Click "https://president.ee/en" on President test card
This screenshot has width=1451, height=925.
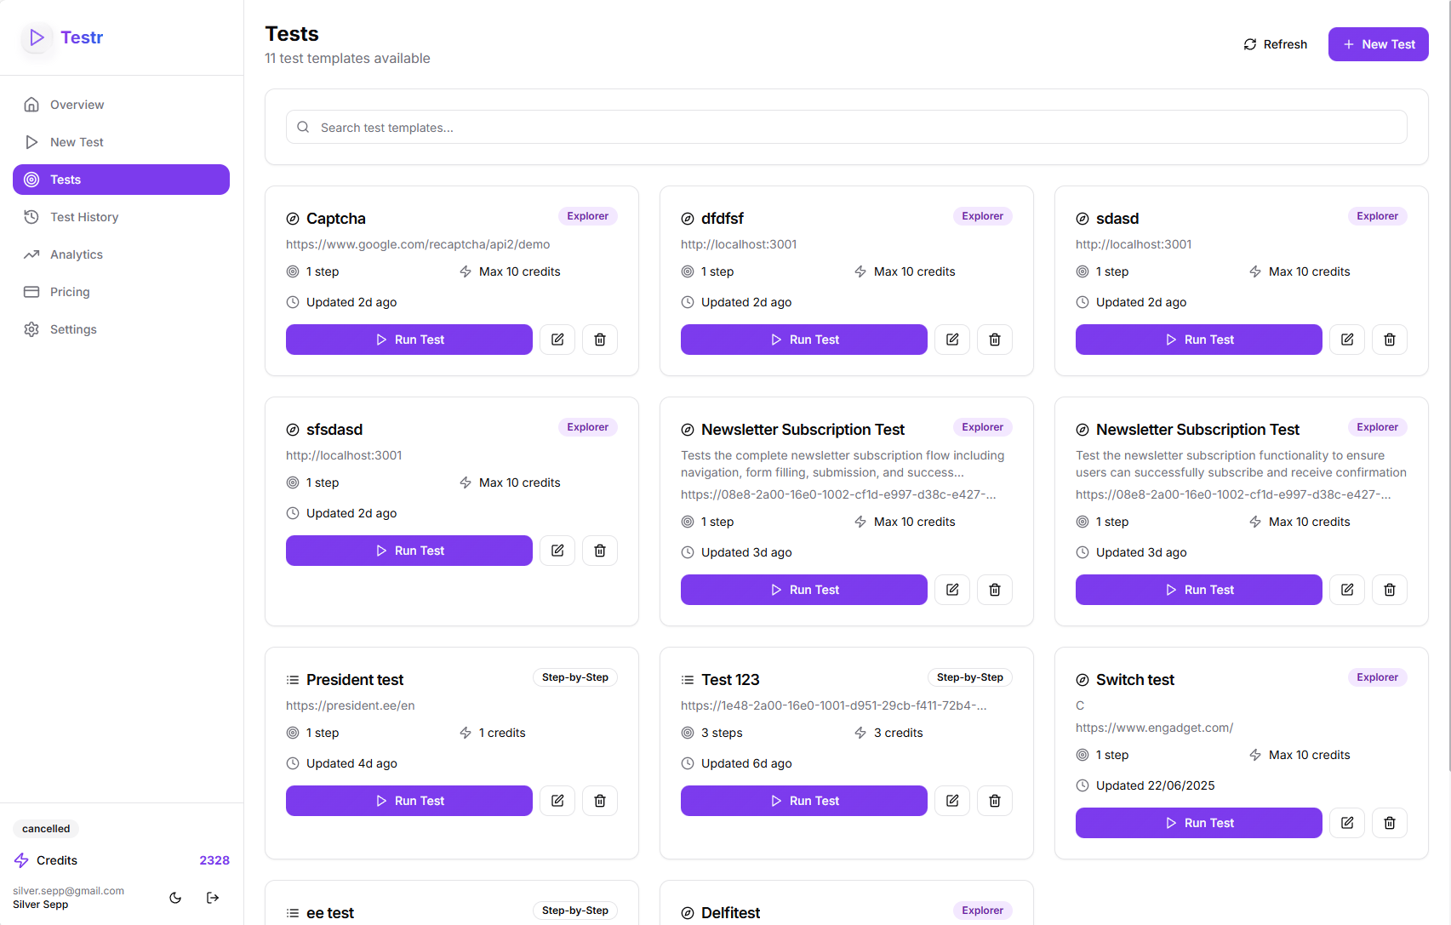coord(351,705)
